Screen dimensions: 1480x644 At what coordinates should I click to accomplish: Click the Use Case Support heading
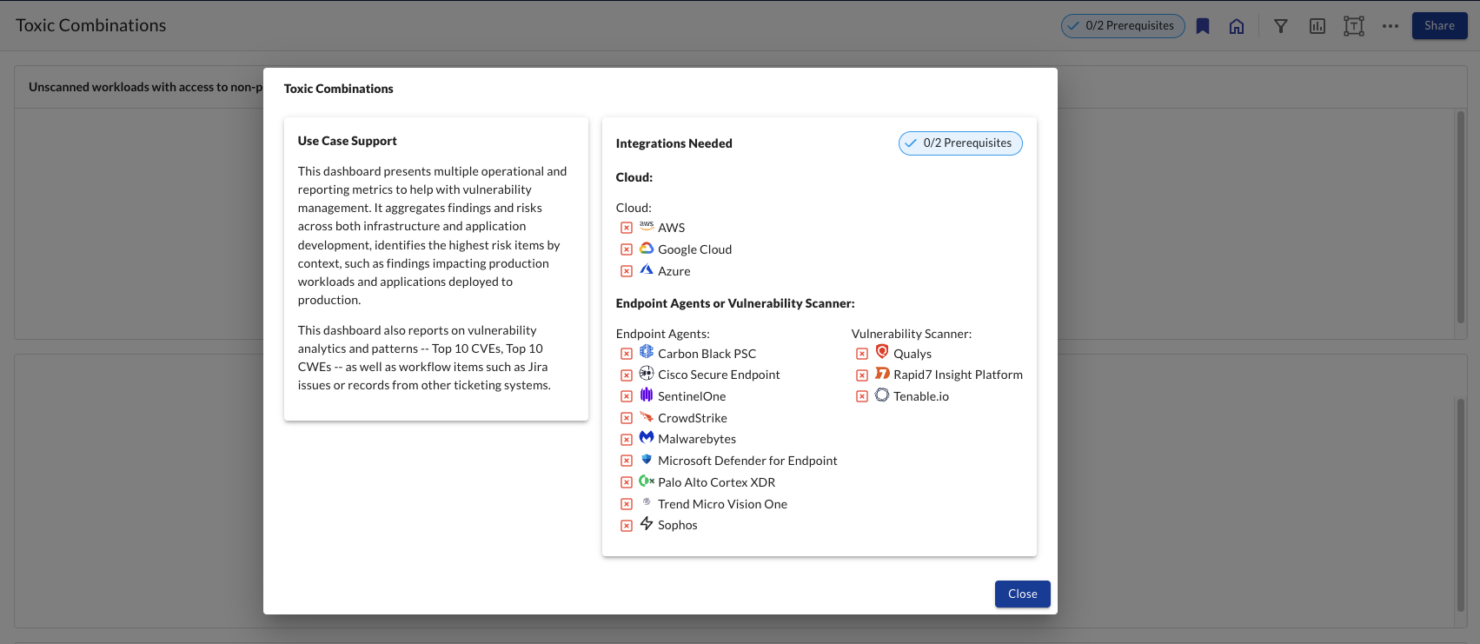tap(348, 141)
